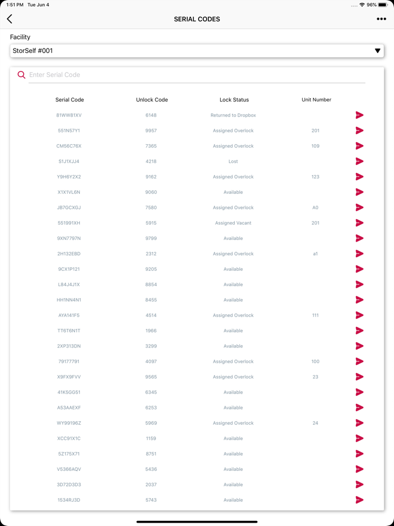The width and height of the screenshot is (394, 526).
Task: Click the send arrow beside serial 1534RJ3D
Action: coord(359,500)
